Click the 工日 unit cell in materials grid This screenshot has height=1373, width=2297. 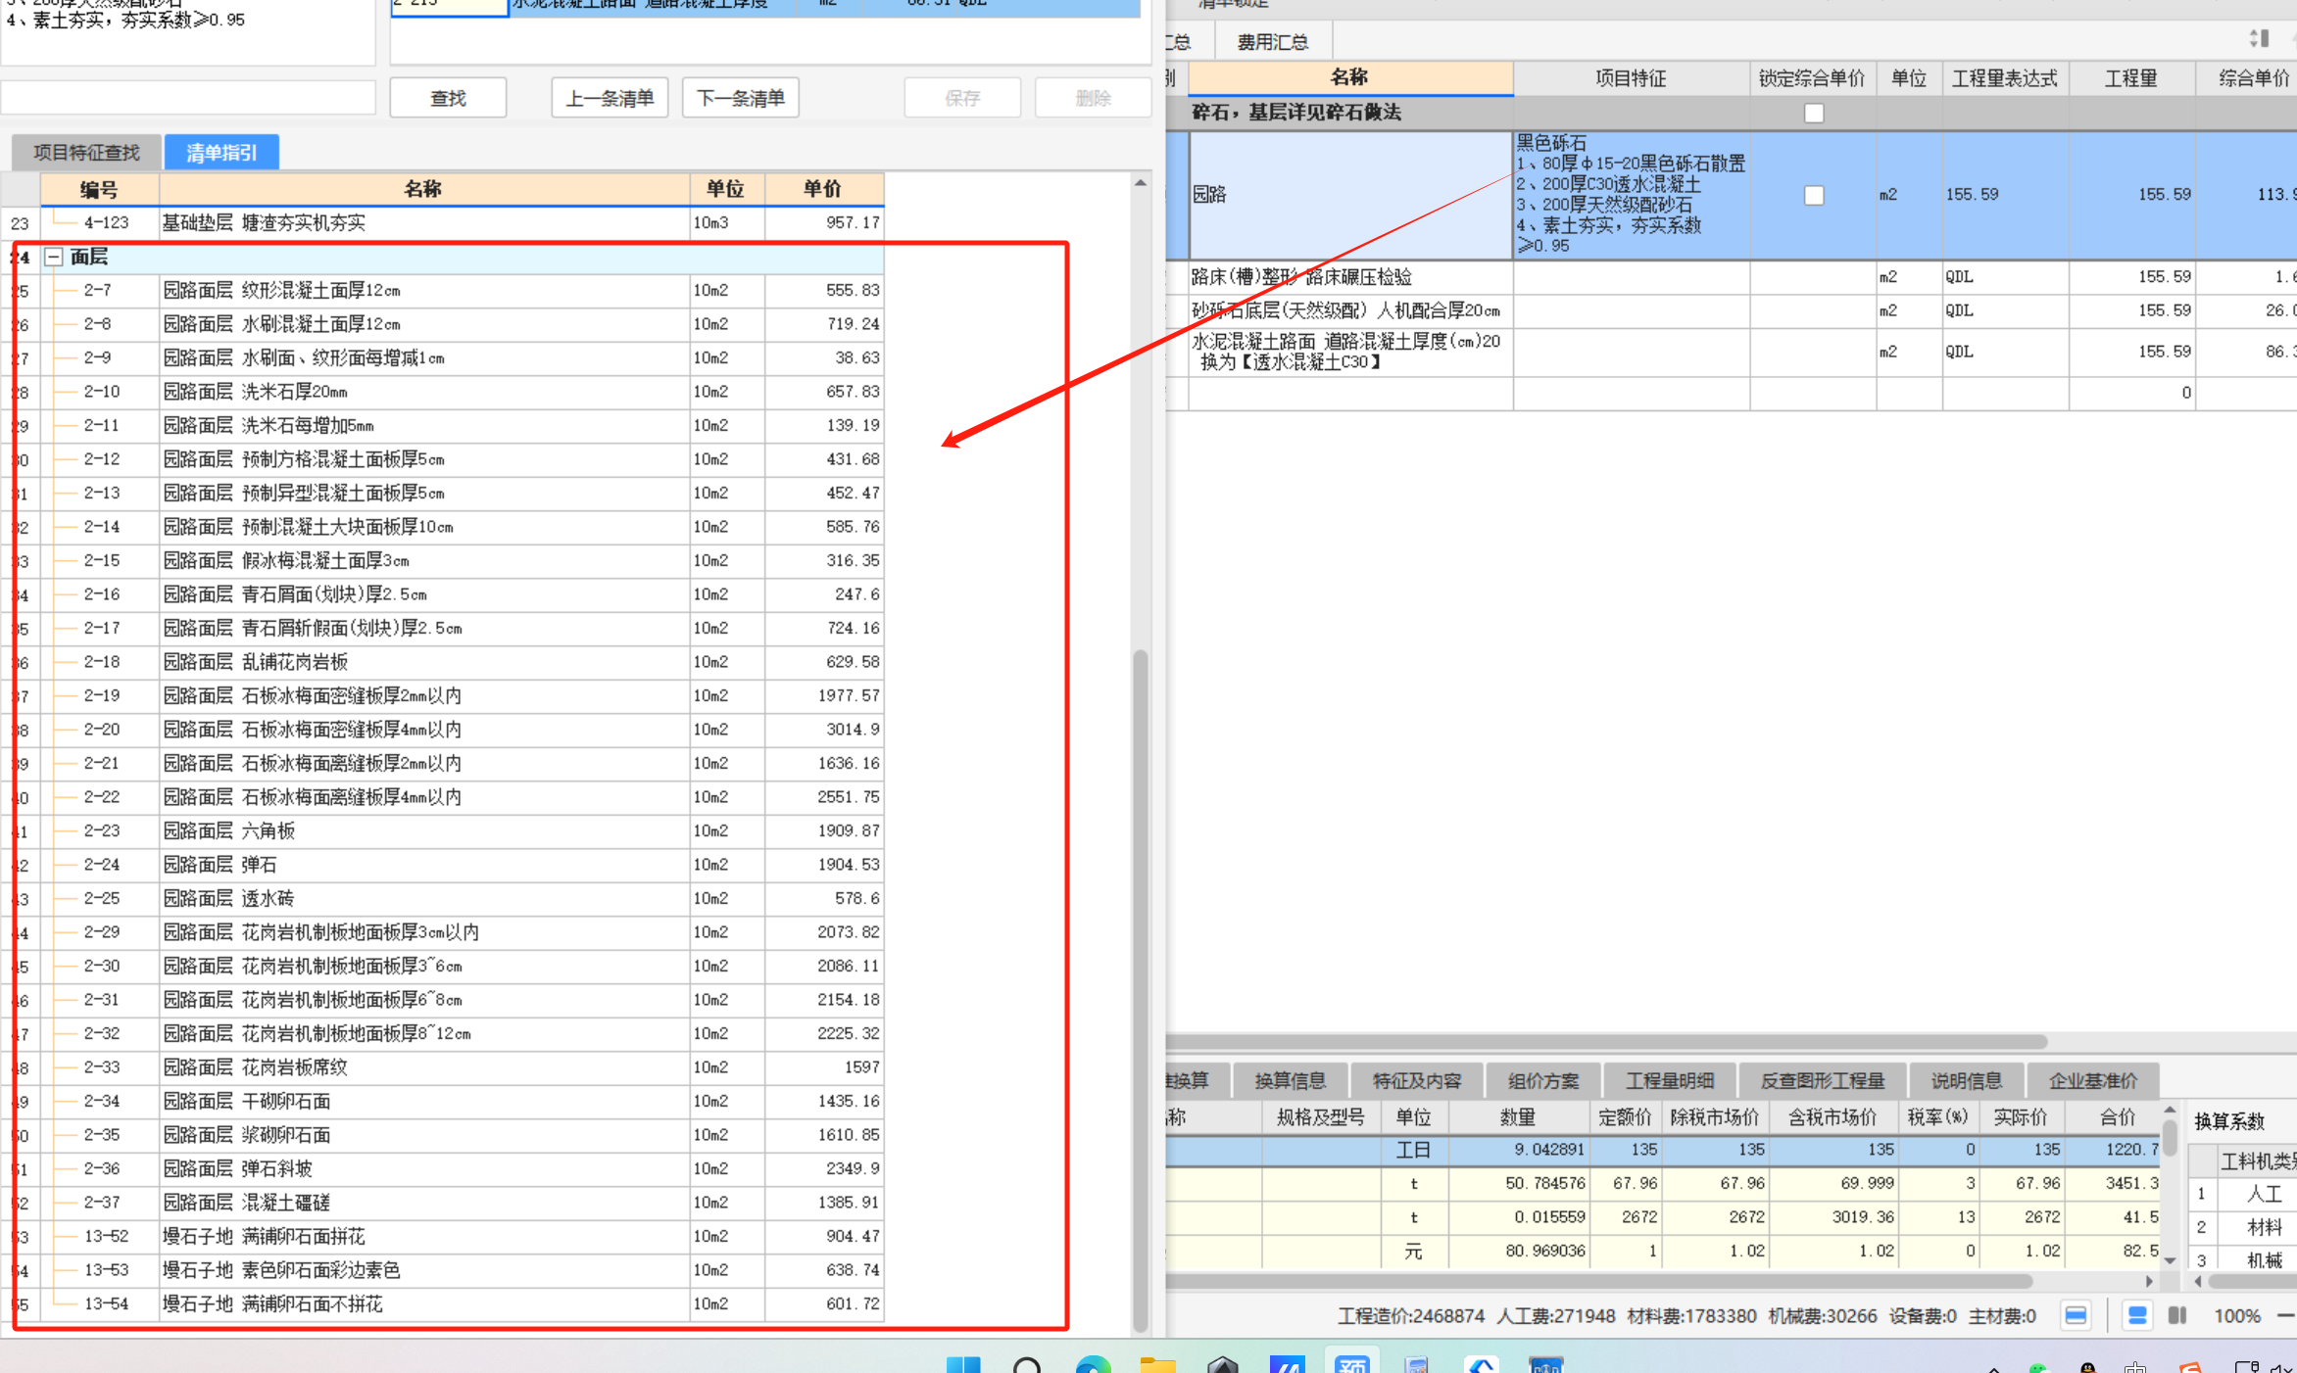coord(1413,1150)
